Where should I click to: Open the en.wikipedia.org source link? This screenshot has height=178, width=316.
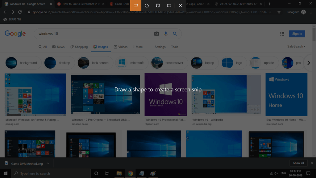202,124
